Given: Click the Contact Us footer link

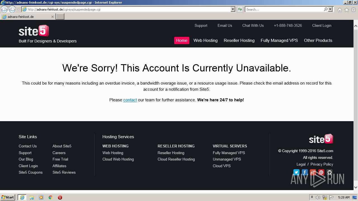Looking at the screenshot, I should [28, 146].
